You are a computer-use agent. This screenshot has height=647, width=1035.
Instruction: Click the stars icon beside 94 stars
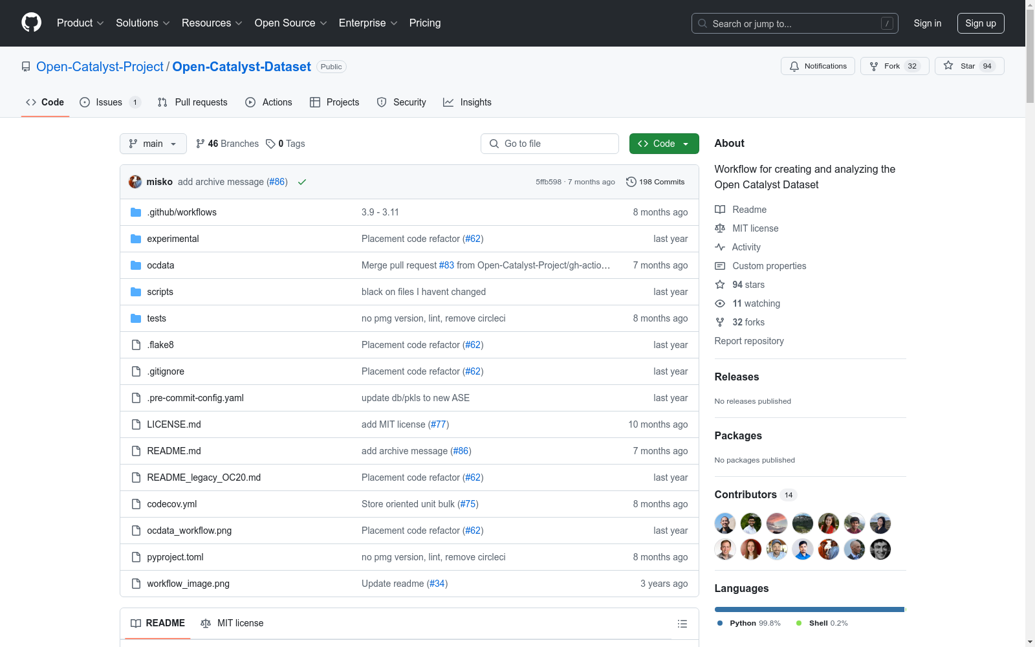click(x=720, y=285)
